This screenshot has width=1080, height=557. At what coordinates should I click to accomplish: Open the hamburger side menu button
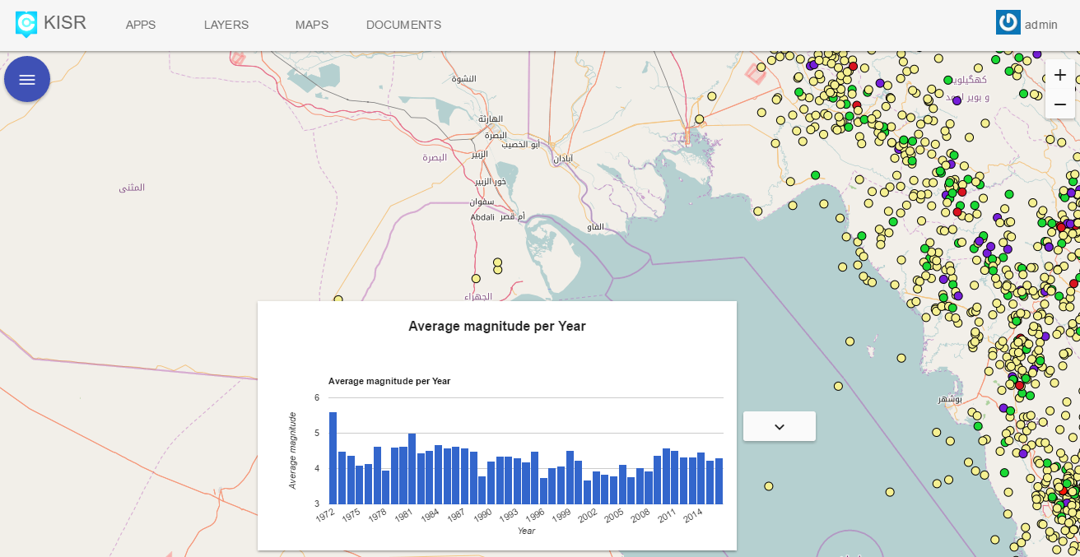pos(27,79)
